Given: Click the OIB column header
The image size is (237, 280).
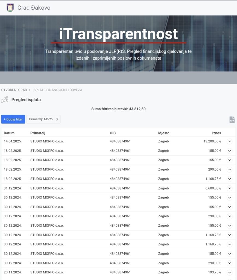Looking at the screenshot, I should [x=113, y=133].
